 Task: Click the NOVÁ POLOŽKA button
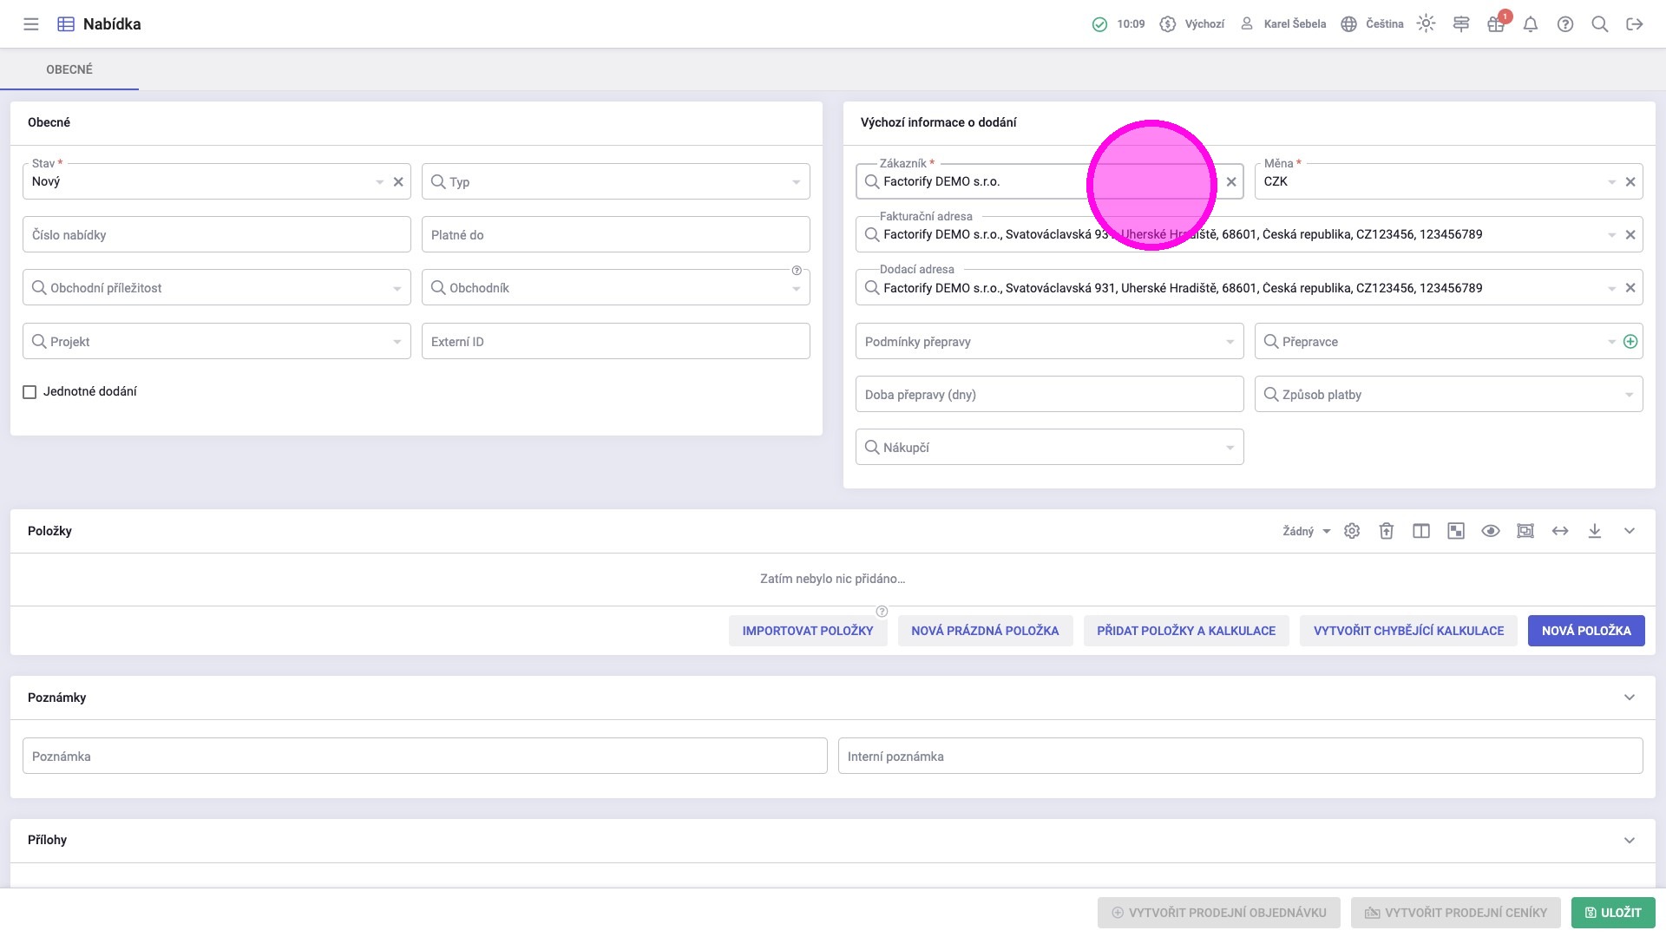1585,631
